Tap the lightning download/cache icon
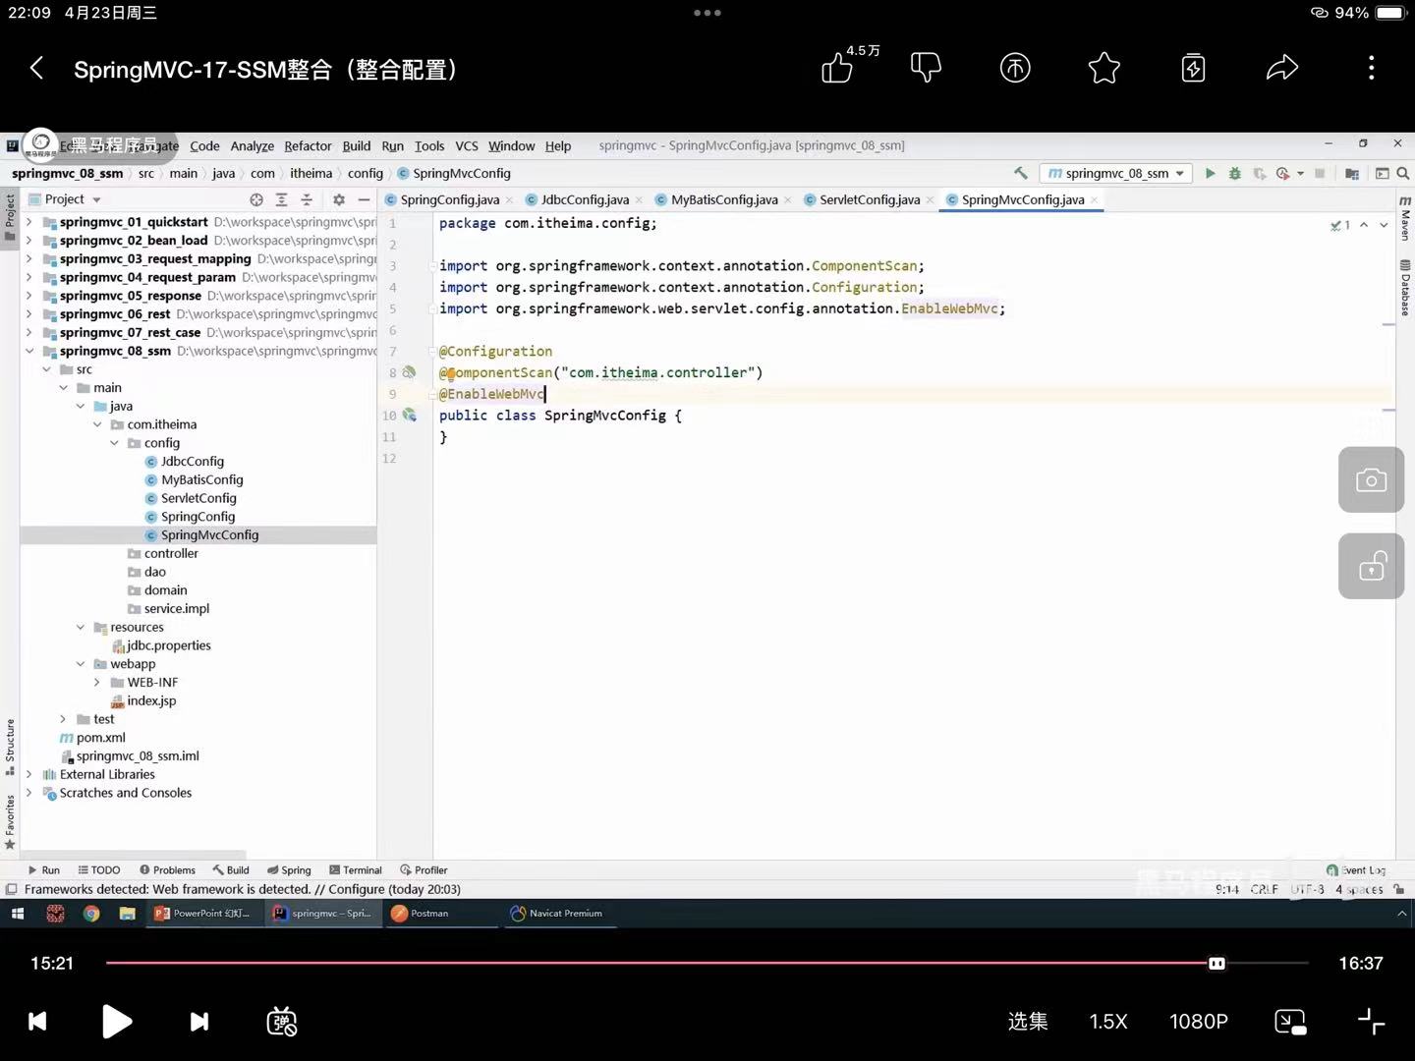Viewport: 1415px width, 1061px height. tap(1193, 68)
